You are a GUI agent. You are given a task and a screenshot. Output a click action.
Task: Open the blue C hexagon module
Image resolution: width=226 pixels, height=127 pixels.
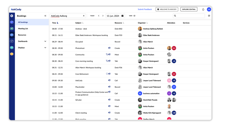(12, 22)
